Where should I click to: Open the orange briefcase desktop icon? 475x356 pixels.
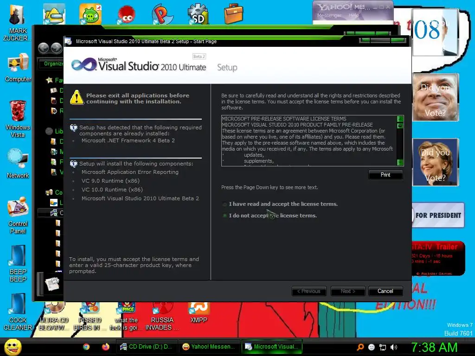[x=234, y=13]
